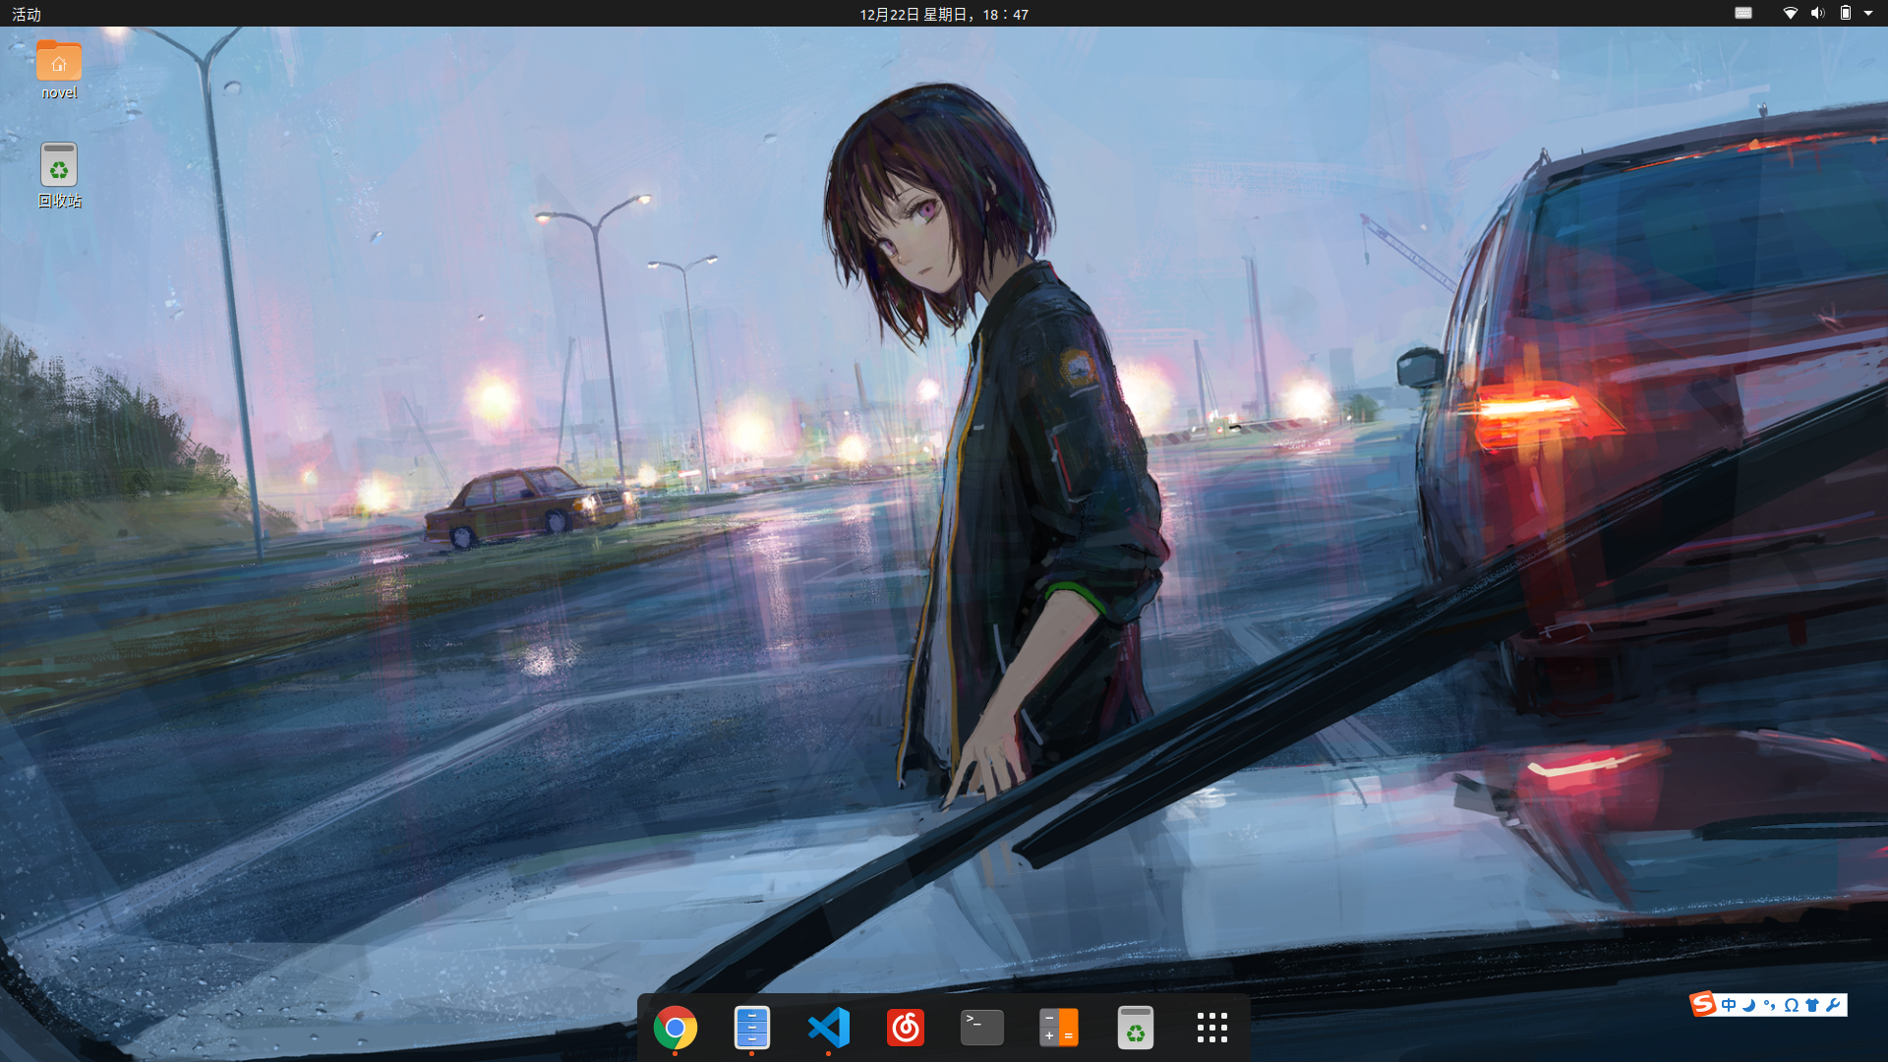
Task: Toggle Sogou punctuation mode
Action: point(1769,1005)
